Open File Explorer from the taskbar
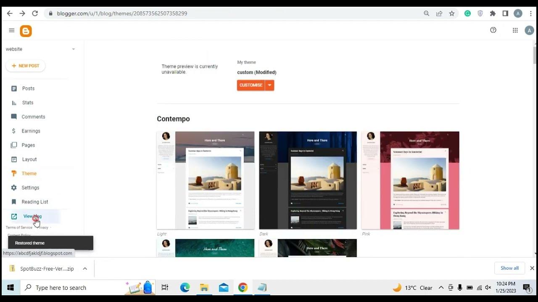538x302 pixels. coord(204,288)
